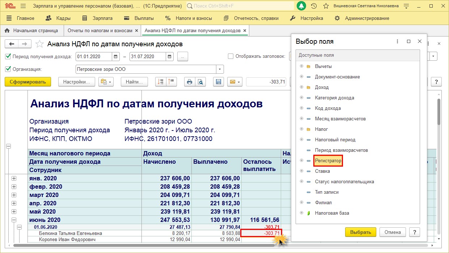449x253 pixels.
Task: Click the report horizontal scrollbar
Action: click(x=144, y=245)
